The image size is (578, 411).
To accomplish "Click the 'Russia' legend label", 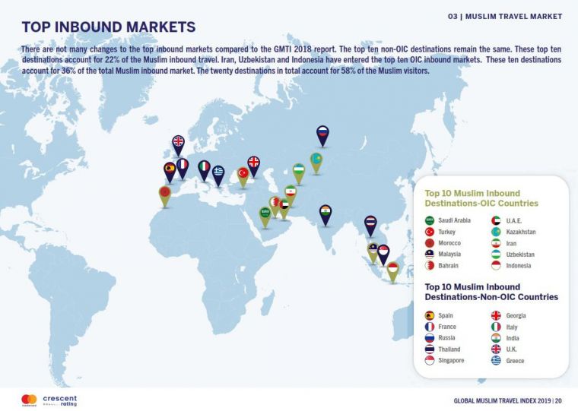I will click(x=446, y=338).
